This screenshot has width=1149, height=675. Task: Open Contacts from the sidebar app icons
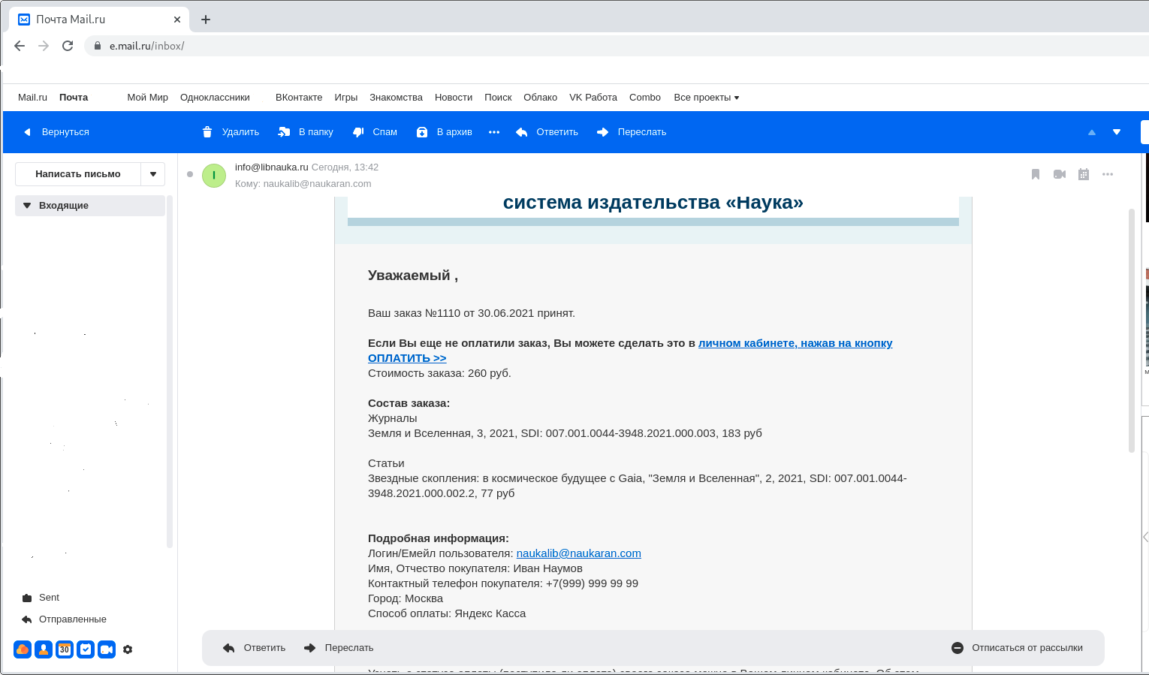44,649
